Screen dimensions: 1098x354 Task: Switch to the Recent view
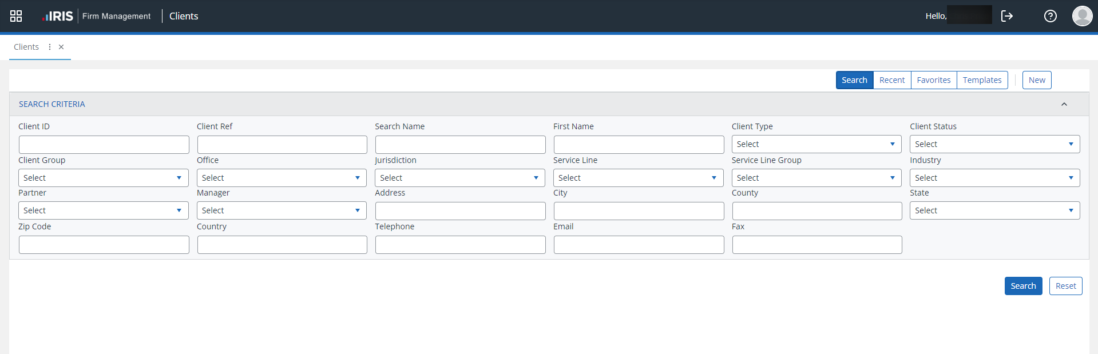coord(892,80)
